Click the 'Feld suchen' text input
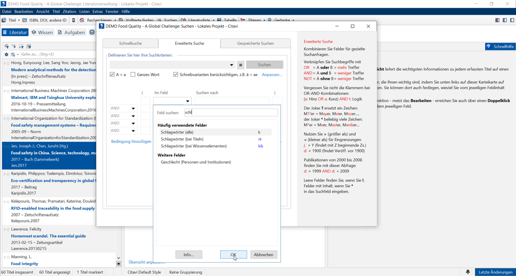This screenshot has width=516, height=276. pos(231,113)
